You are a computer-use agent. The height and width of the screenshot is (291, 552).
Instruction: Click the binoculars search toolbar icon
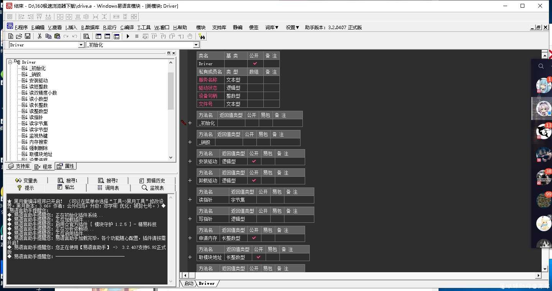(x=202, y=36)
